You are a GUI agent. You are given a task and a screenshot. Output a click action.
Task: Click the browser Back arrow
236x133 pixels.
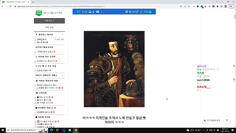[2, 6]
